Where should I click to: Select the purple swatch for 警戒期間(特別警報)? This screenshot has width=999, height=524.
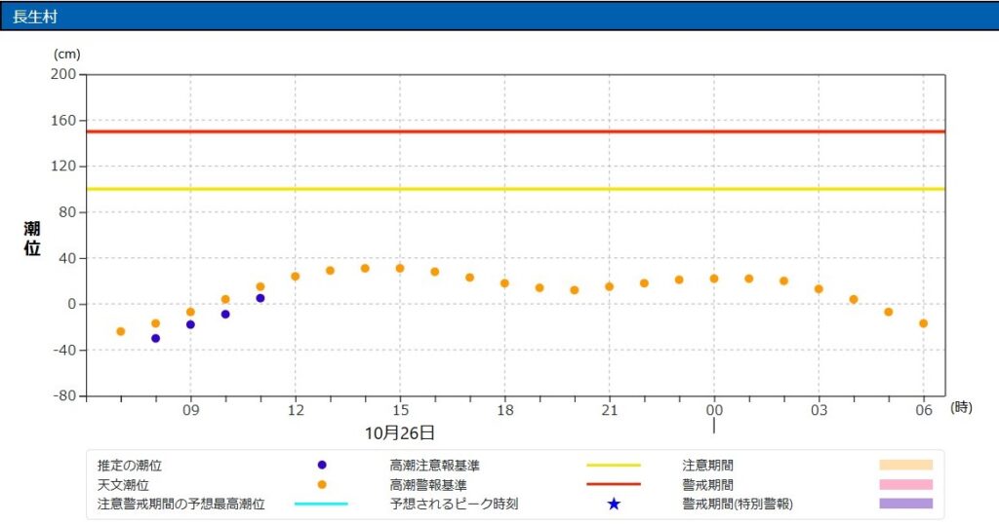(906, 504)
